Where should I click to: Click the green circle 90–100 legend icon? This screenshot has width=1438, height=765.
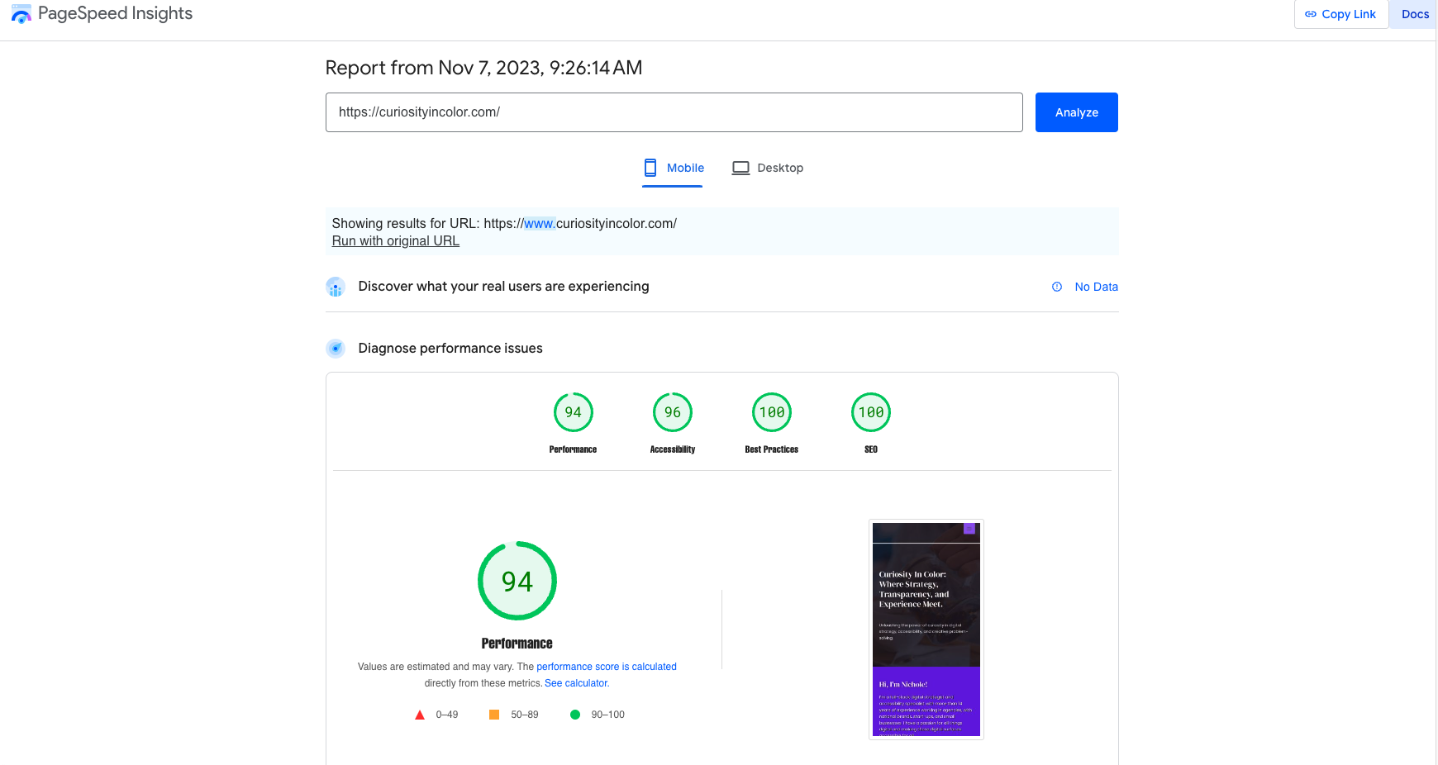point(575,715)
